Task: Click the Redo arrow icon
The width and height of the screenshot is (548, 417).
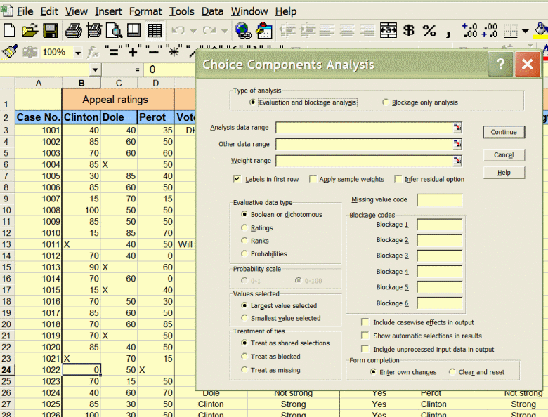Action: click(x=209, y=30)
